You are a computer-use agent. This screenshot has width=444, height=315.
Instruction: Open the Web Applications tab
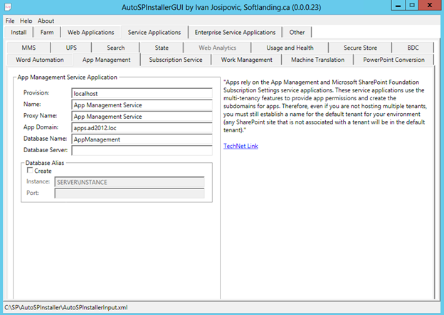(90, 33)
